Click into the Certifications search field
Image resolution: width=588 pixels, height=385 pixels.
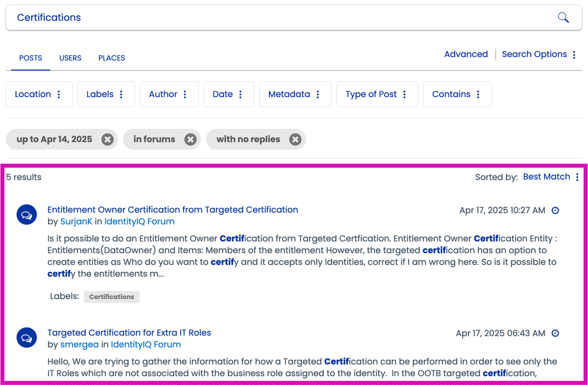pyautogui.click(x=277, y=18)
